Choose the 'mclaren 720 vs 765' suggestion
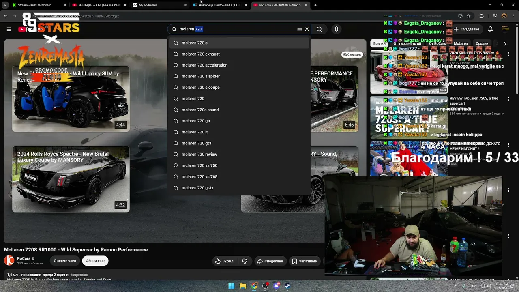This screenshot has height=292, width=519. click(240, 177)
